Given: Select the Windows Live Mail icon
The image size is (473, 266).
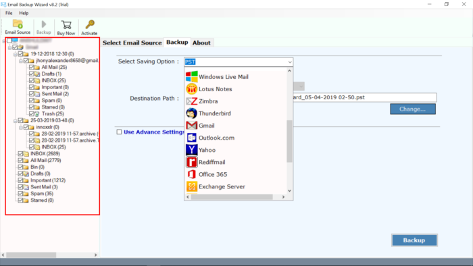Looking at the screenshot, I should pos(191,76).
